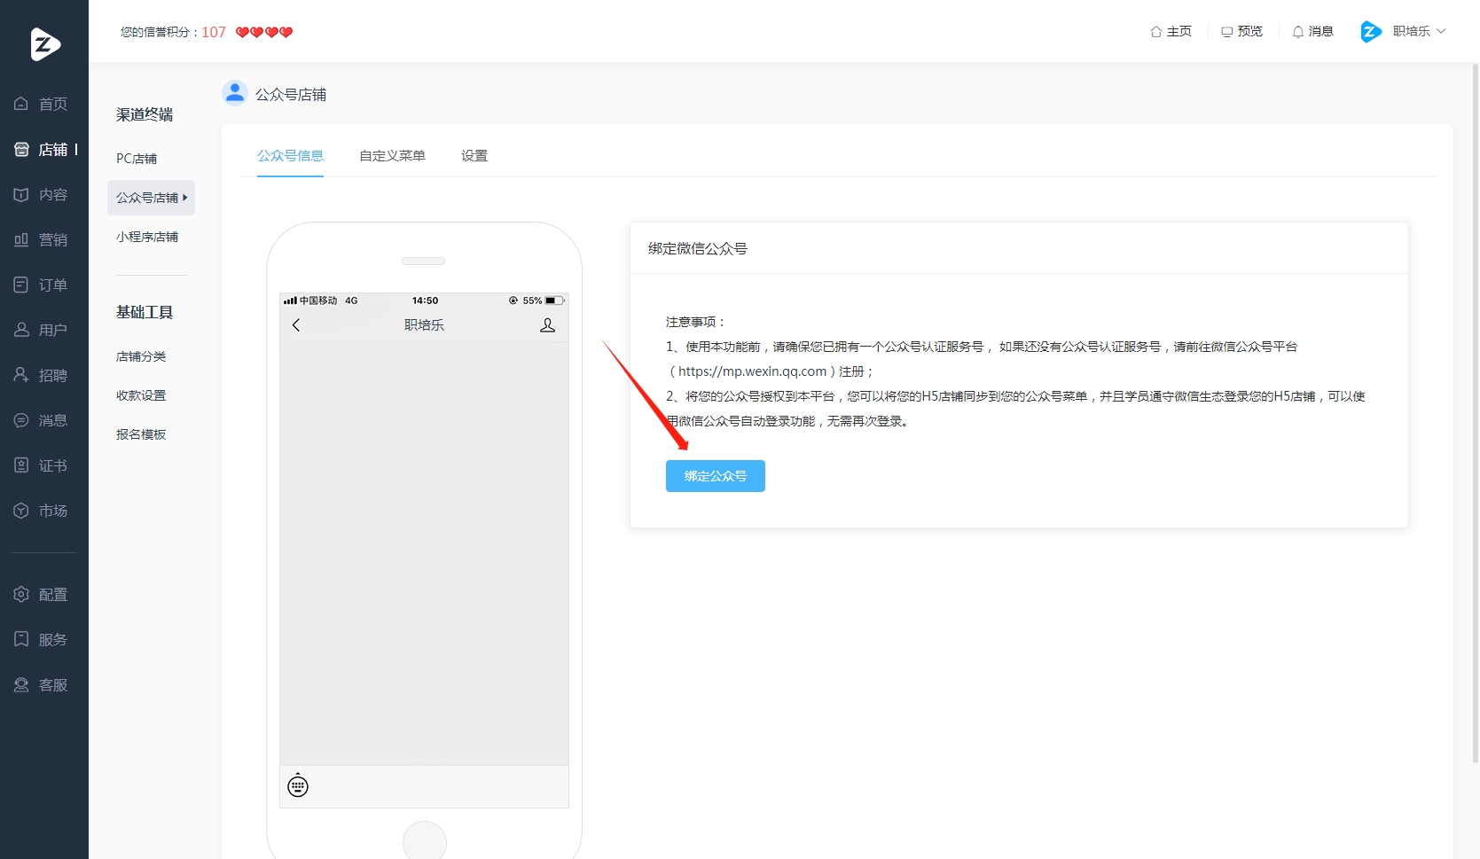Select 公众号店铺 in channel menu
This screenshot has height=859, width=1480.
point(151,198)
